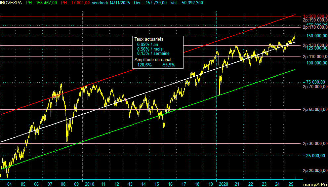The image size is (328, 187).
Task: Click the Taux actuariels box heading
Action: tap(149, 39)
